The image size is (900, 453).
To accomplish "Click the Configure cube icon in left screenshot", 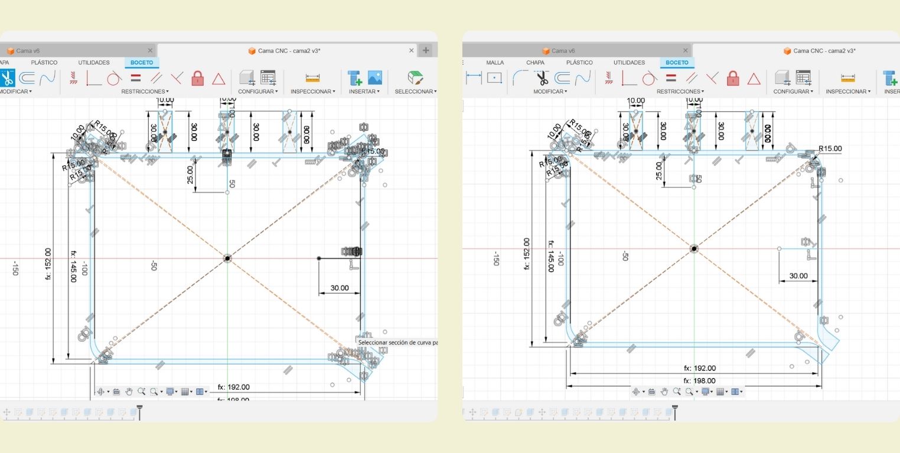I will point(247,78).
